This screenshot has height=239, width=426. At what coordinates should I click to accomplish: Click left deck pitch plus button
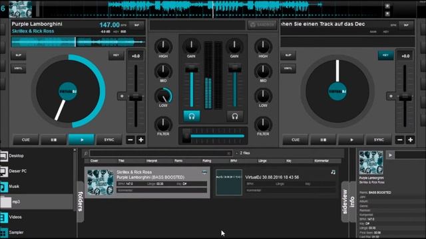(141, 140)
